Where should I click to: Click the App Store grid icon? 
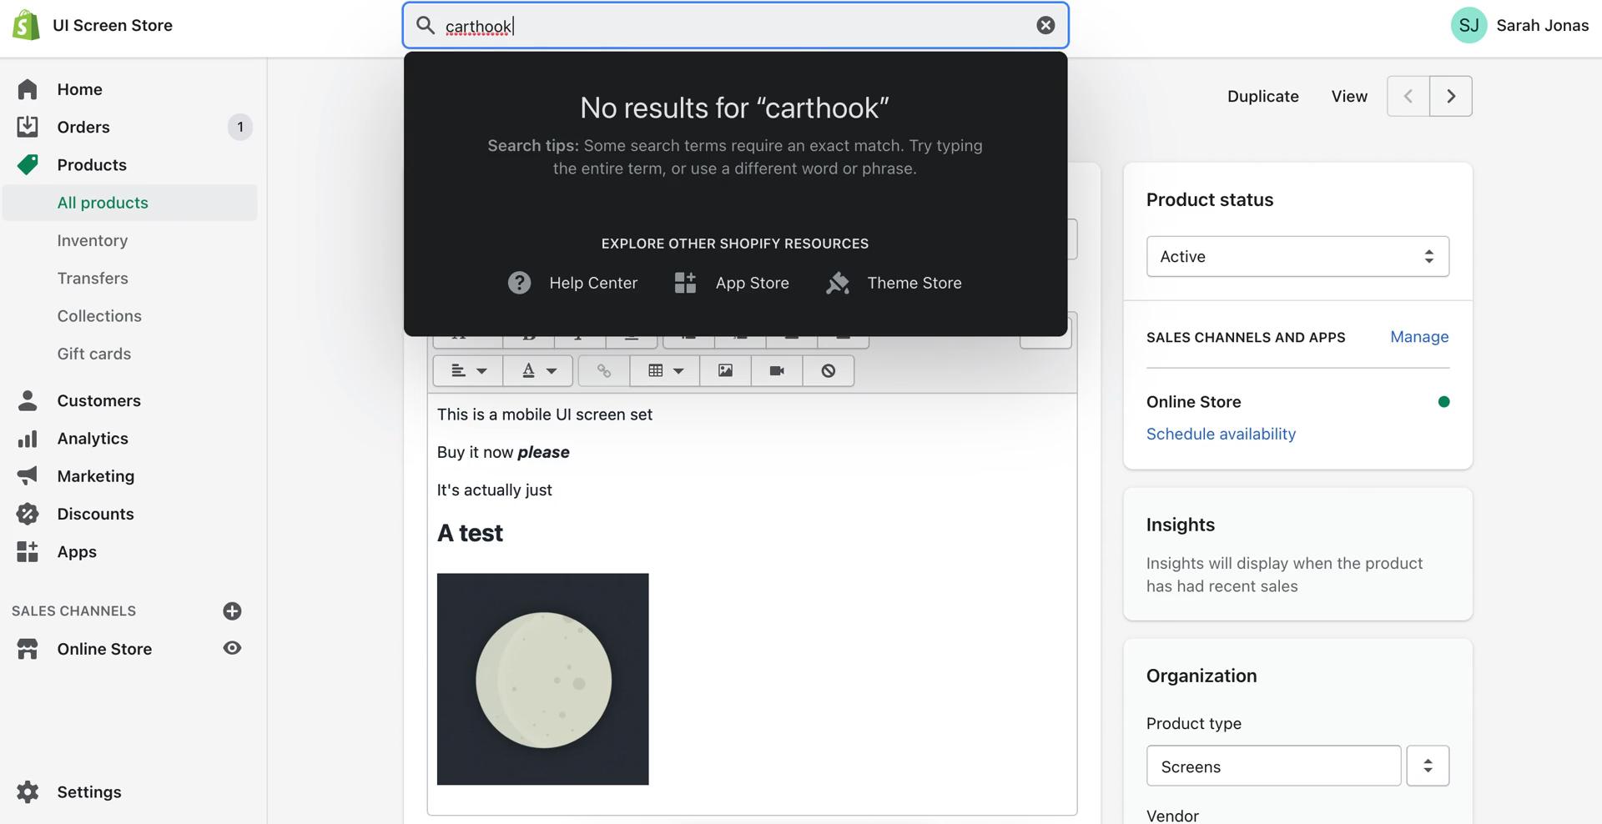pos(685,283)
